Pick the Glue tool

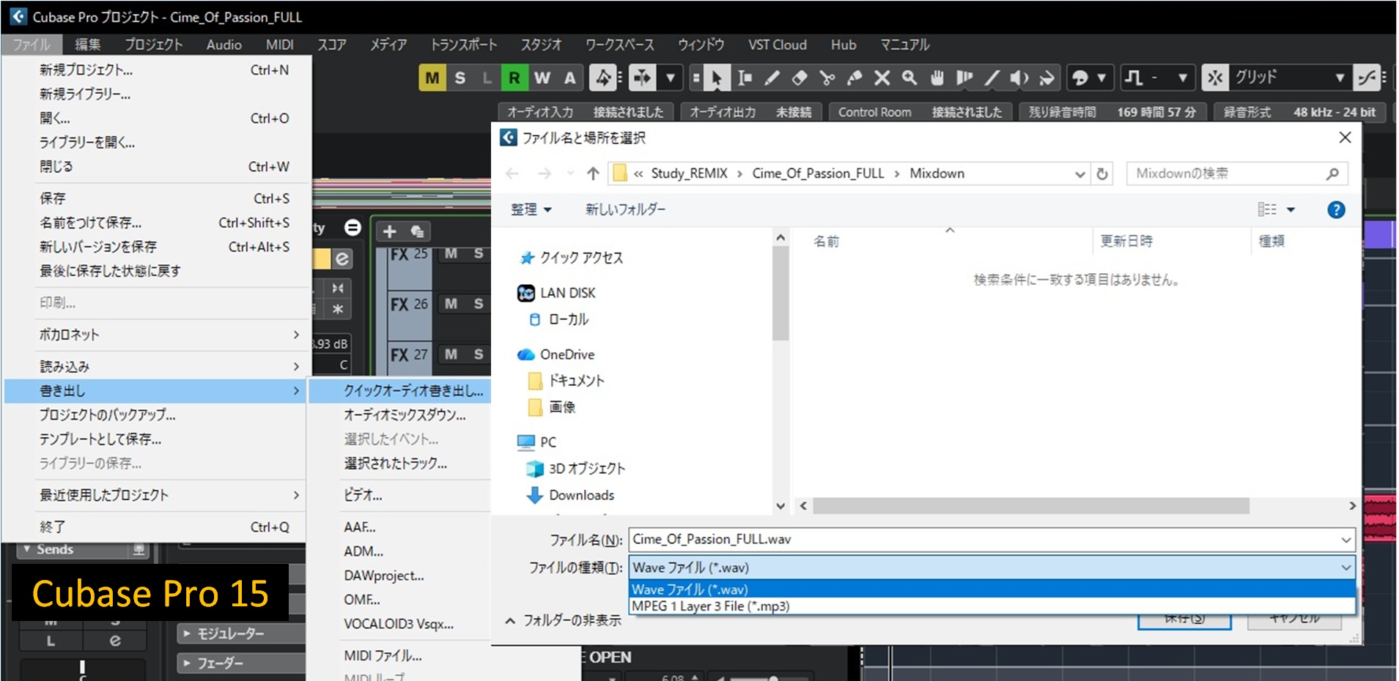coord(854,78)
